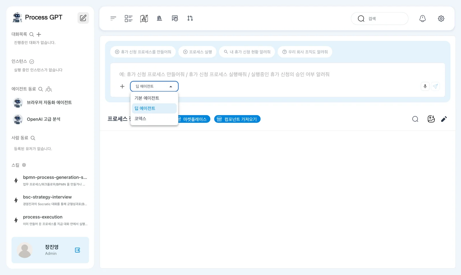Toggle the sidebar with the lines menu icon

coord(113,18)
